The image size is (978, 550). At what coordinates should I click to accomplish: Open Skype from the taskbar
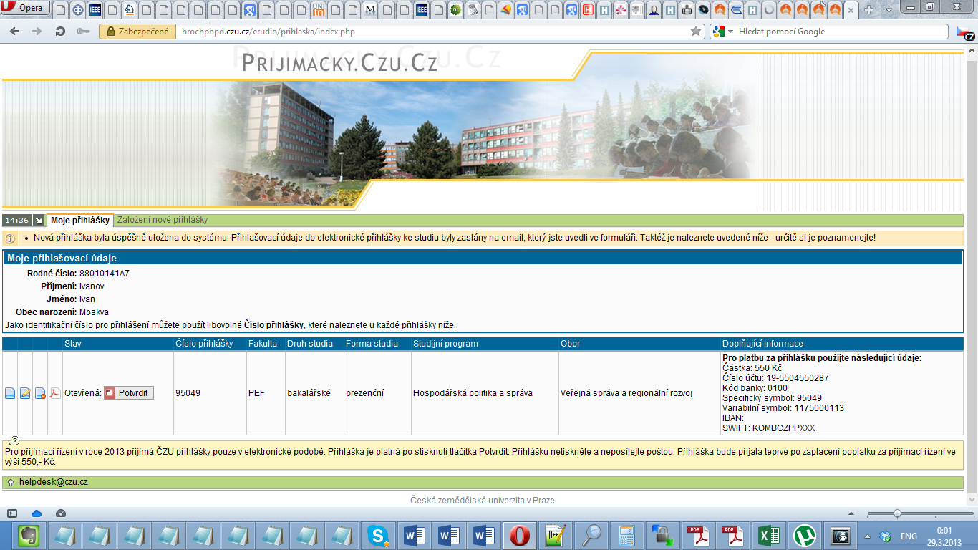pos(378,535)
